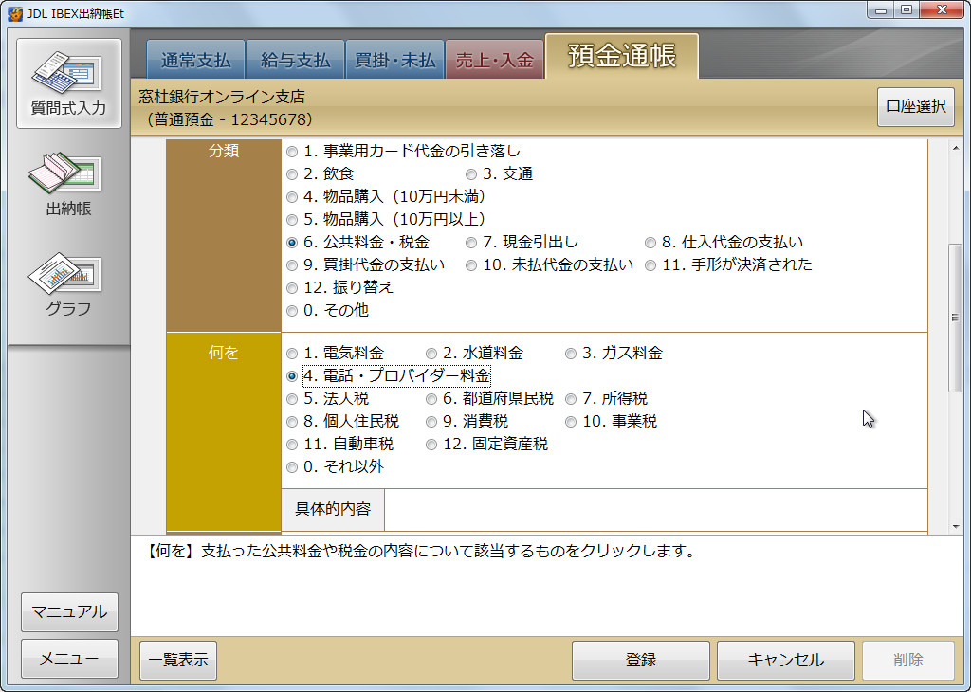Open the 質問式入力 sidebar icon
The width and height of the screenshot is (971, 692).
68,82
